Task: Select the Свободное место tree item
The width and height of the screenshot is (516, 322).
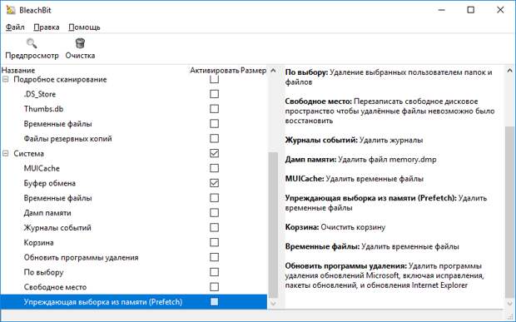Action: (x=55, y=287)
